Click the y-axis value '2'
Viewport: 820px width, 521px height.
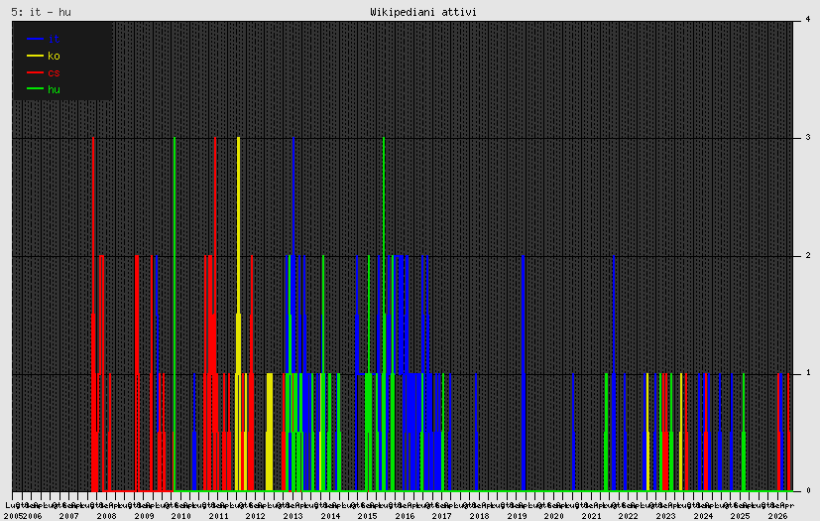[808, 255]
